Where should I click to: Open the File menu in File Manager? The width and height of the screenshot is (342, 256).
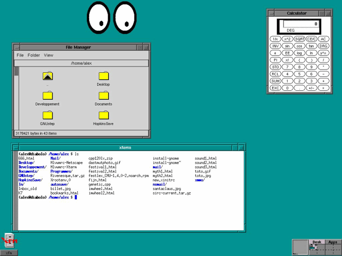20,55
